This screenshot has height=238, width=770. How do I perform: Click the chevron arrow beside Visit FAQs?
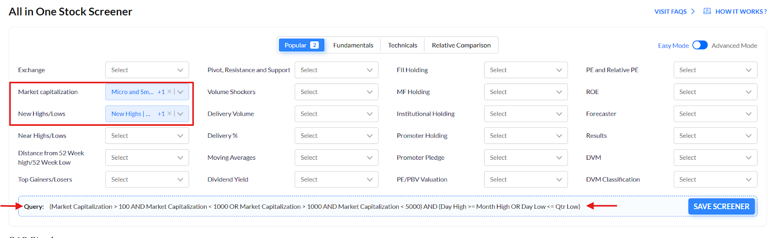(693, 12)
